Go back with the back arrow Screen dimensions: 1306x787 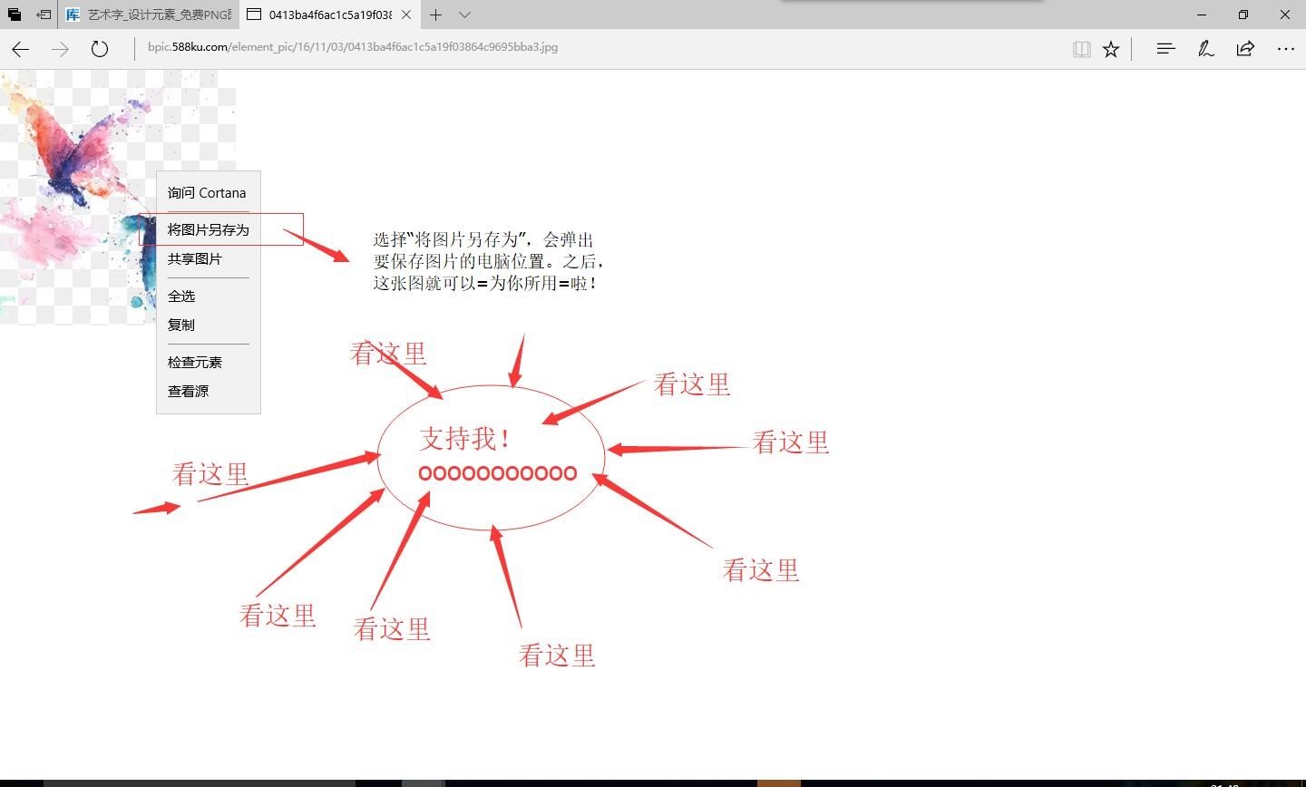20,49
